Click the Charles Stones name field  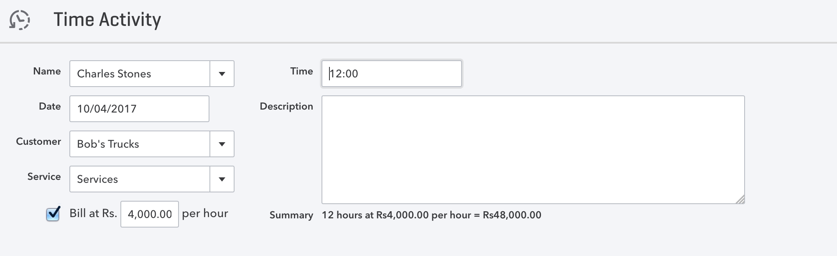tap(140, 74)
